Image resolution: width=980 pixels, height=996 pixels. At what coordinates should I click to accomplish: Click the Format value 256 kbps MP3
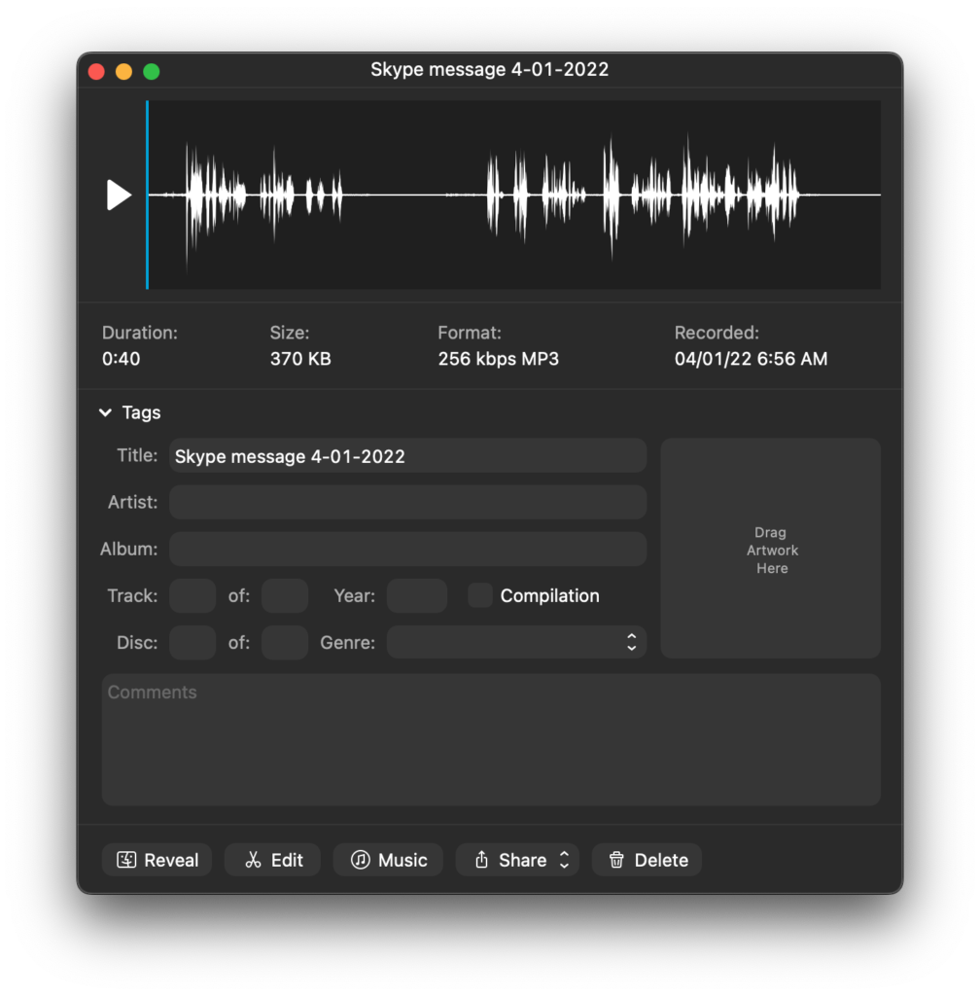point(498,359)
